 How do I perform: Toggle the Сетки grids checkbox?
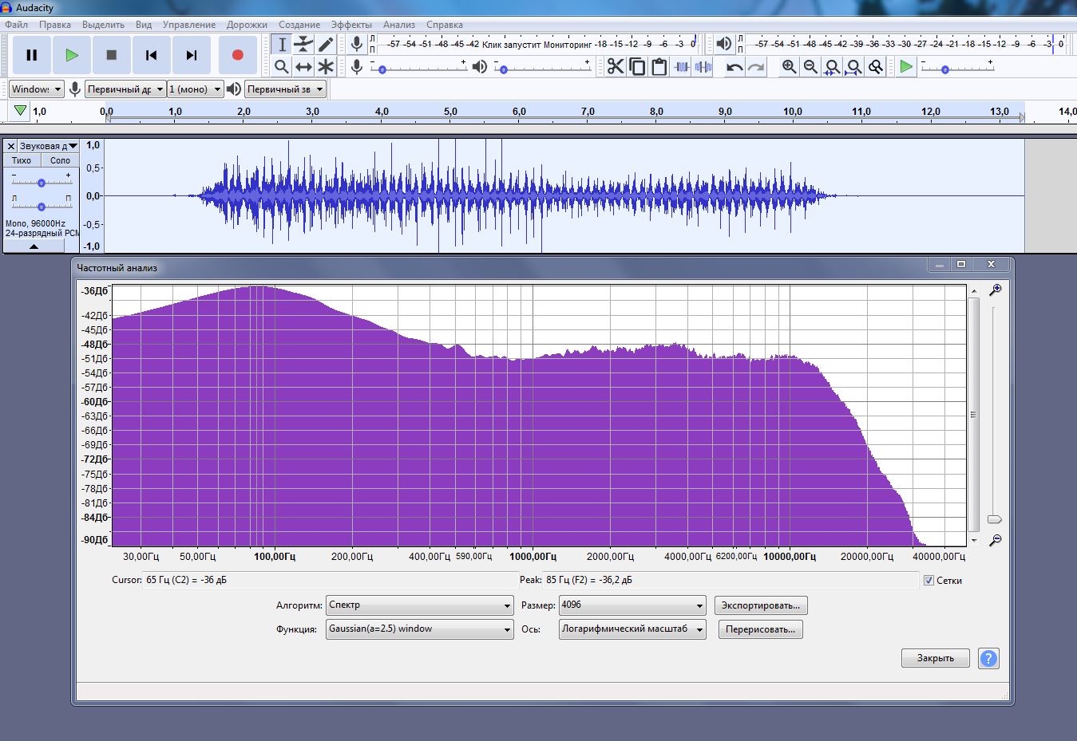pos(929,581)
